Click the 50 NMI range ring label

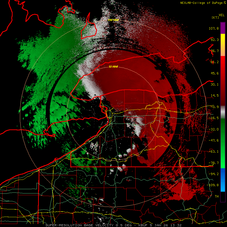click(113, 67)
